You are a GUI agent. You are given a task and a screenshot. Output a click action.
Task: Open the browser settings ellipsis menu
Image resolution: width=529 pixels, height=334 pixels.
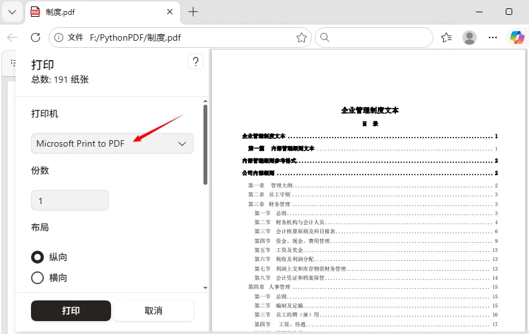click(493, 37)
